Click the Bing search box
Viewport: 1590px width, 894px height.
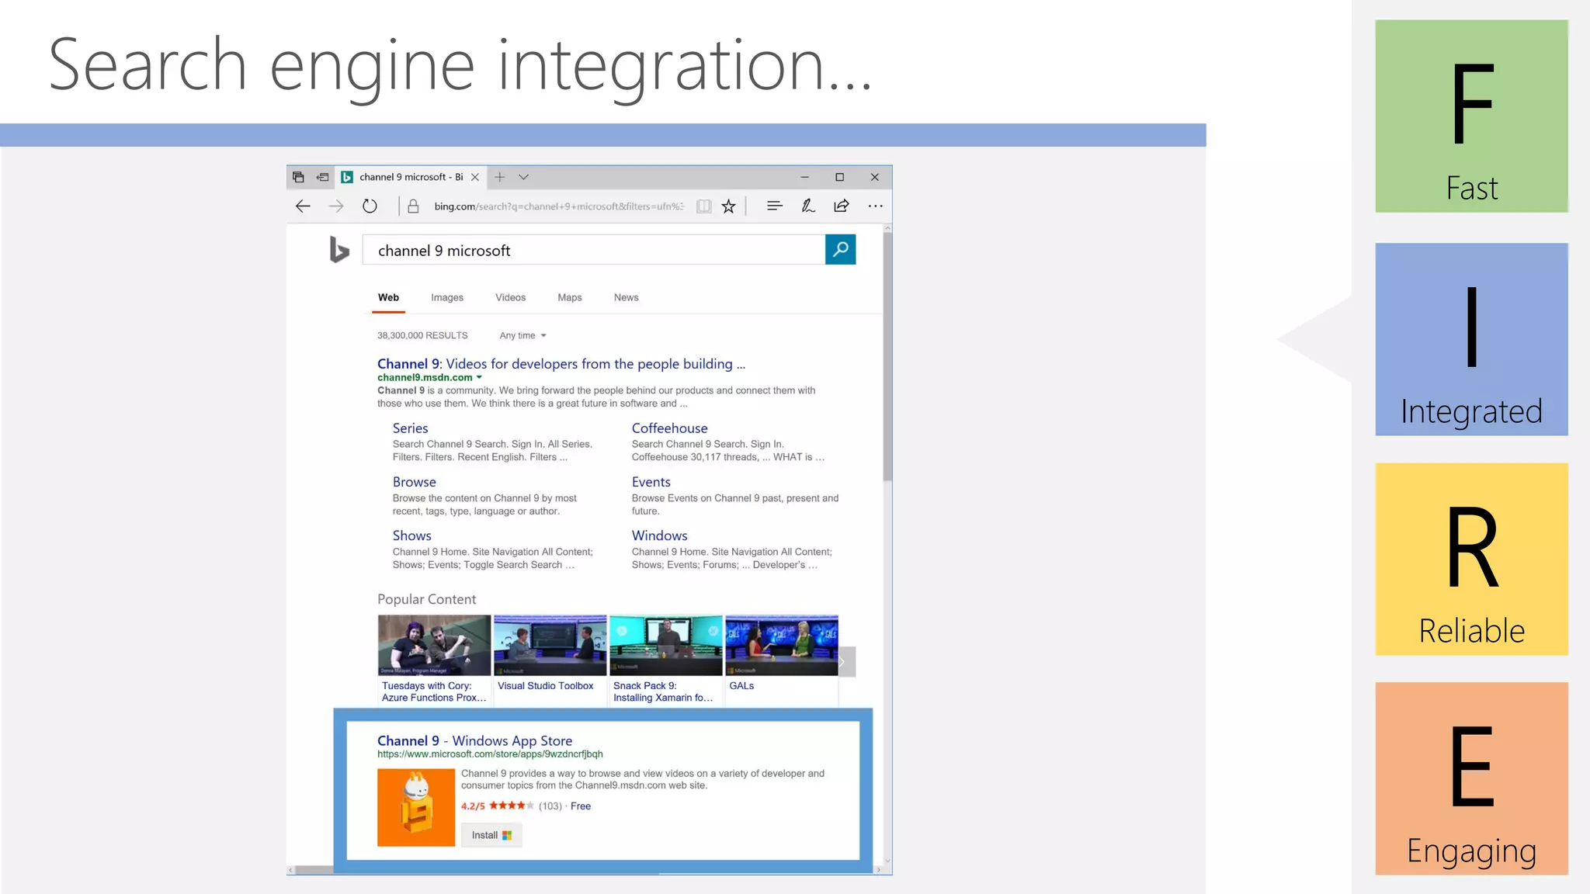click(593, 250)
